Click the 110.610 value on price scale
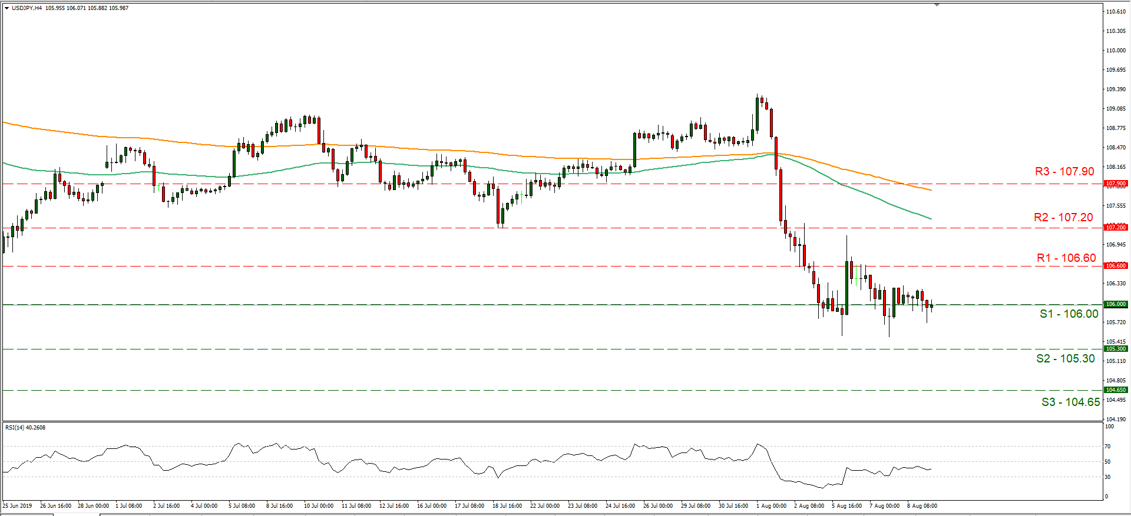Screen dimensions: 1131x516 point(1116,12)
